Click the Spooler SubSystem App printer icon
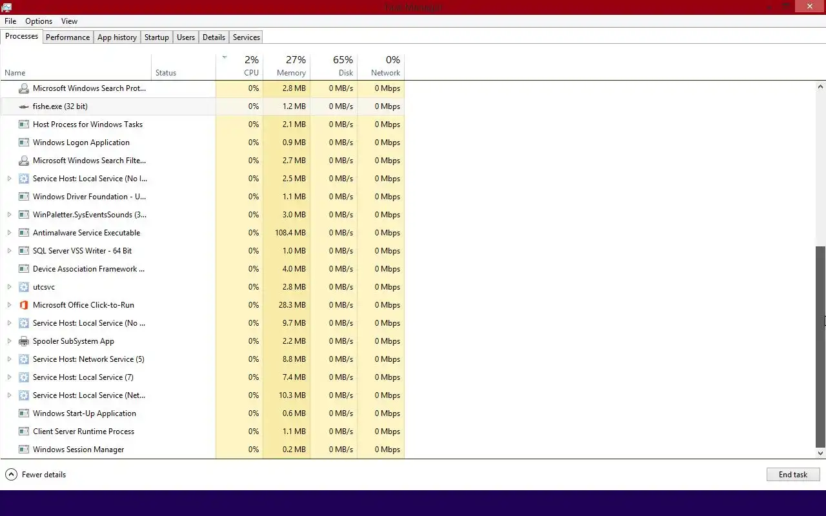Image resolution: width=826 pixels, height=516 pixels. [24, 341]
